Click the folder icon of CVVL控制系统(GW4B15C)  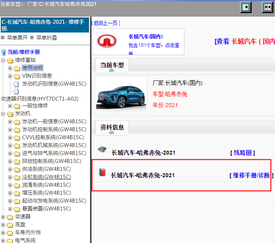point(17,138)
